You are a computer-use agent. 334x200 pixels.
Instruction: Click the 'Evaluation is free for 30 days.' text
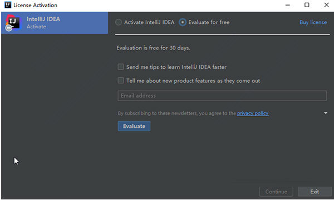coord(153,48)
